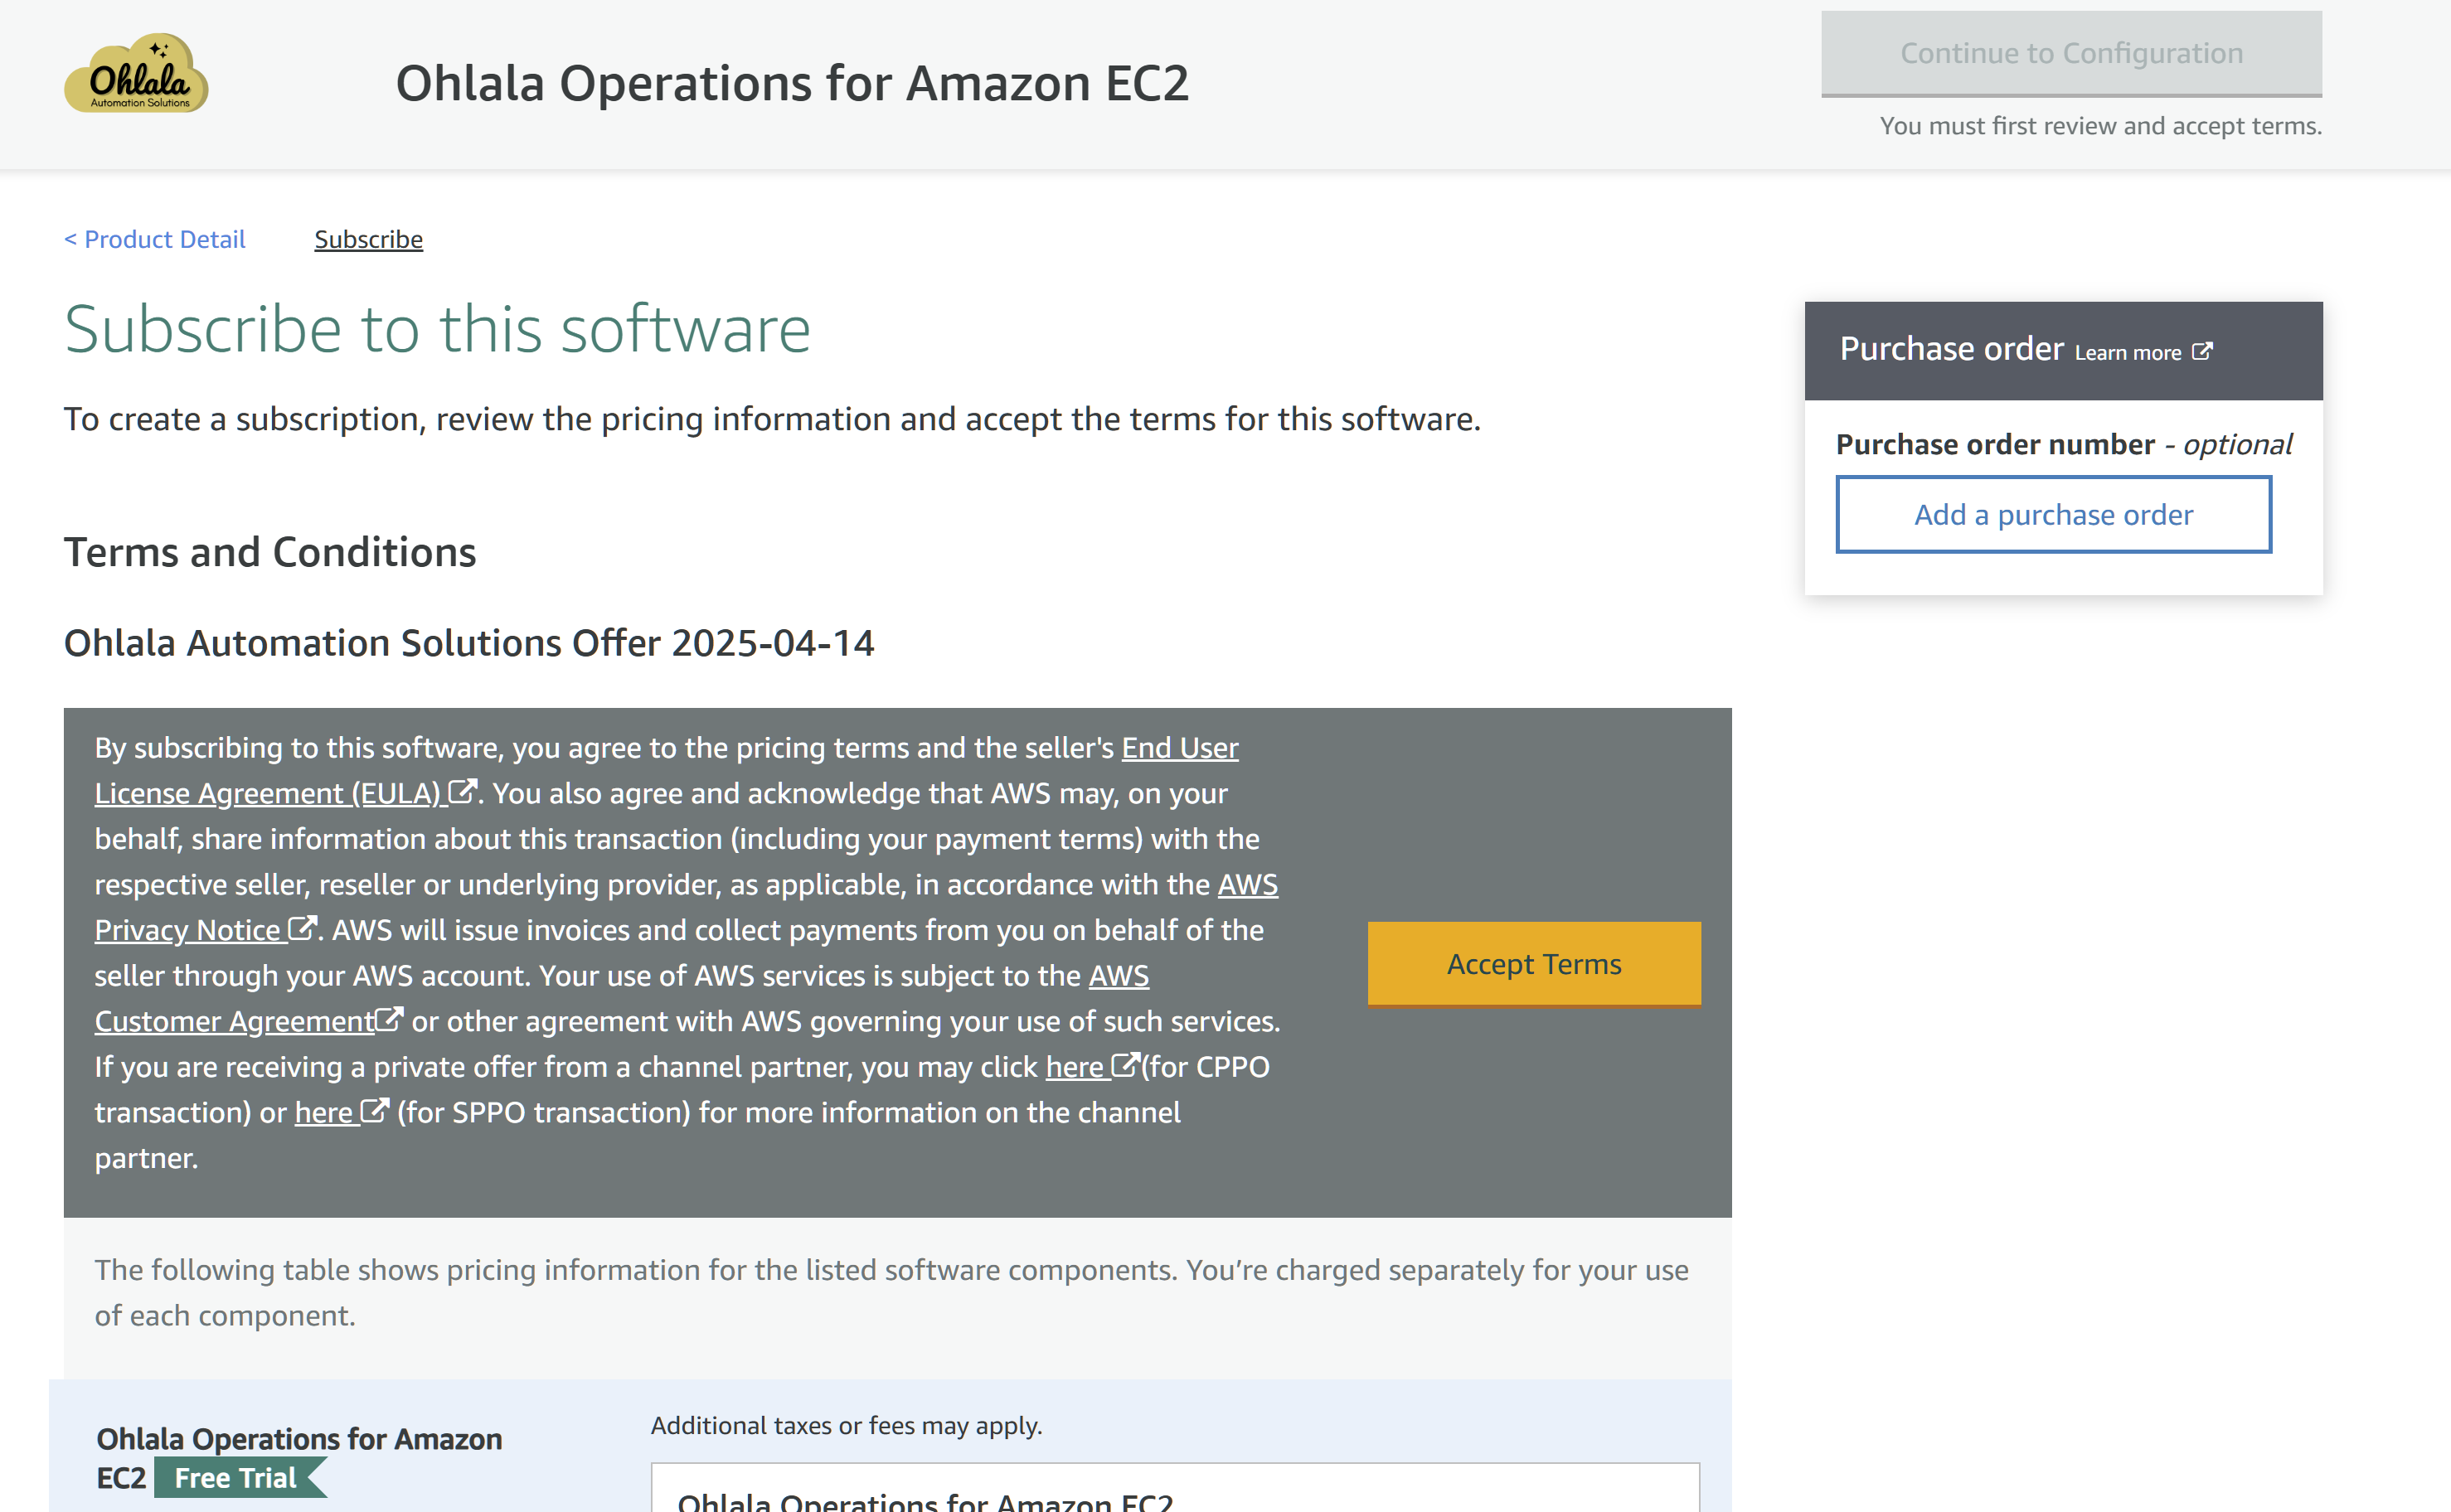
Task: Click the yellow Accept Terms button
Action: click(x=1534, y=963)
